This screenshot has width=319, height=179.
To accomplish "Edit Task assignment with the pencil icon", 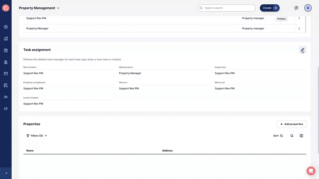I will (x=302, y=50).
